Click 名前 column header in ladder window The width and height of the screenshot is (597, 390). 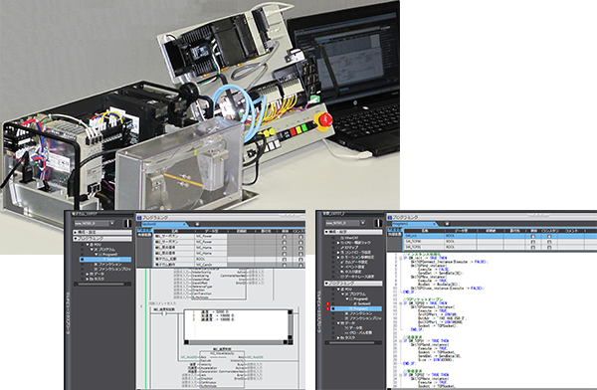tap(174, 231)
